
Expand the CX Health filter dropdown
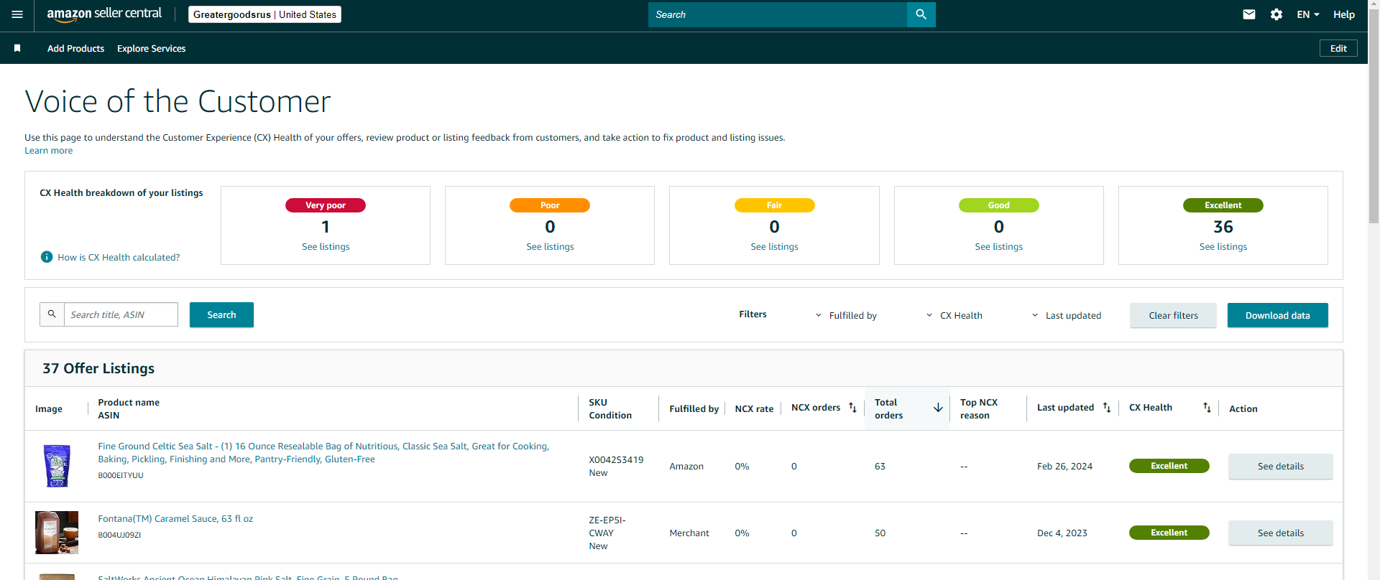click(954, 315)
